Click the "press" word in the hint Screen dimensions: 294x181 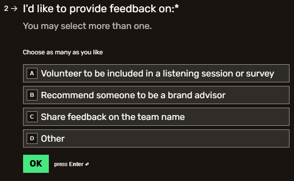pos(61,164)
